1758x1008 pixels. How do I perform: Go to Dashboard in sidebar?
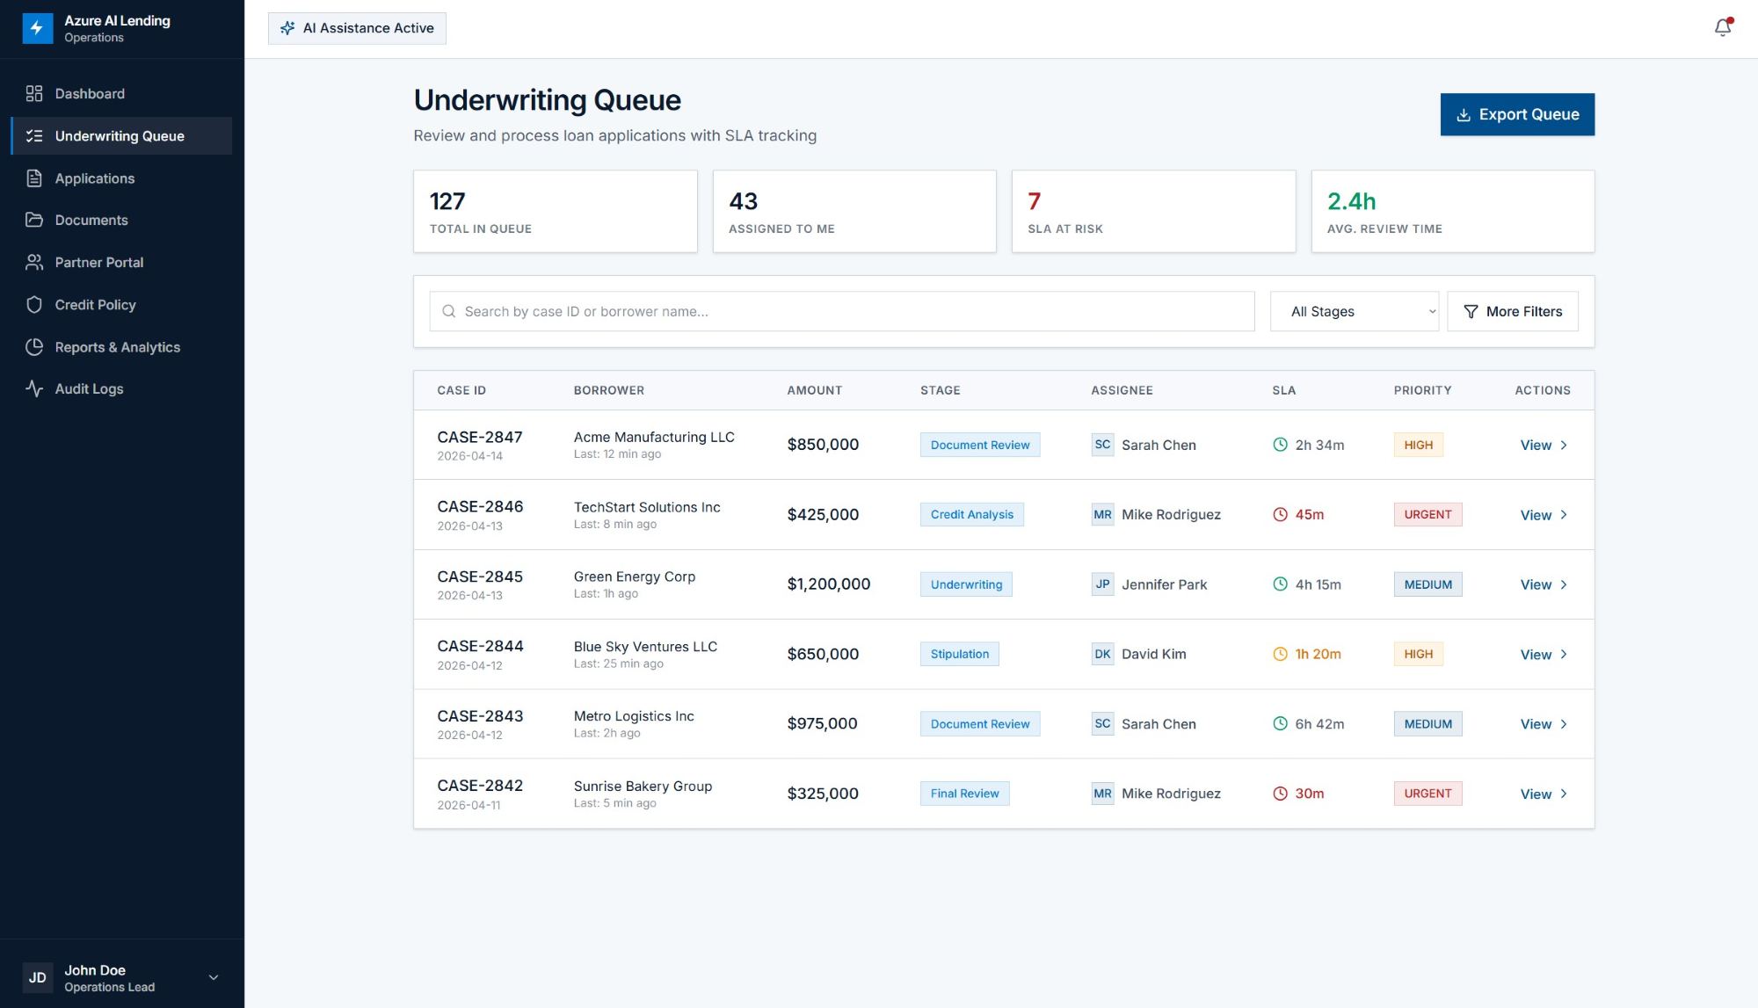click(121, 93)
